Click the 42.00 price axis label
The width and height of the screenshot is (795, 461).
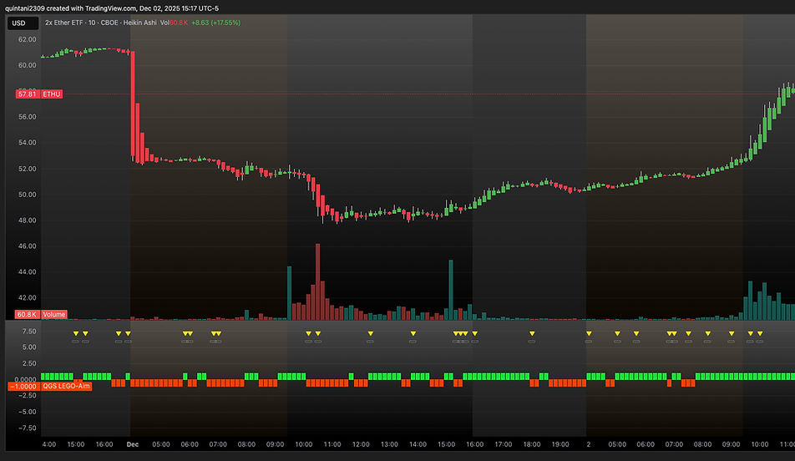coord(28,297)
